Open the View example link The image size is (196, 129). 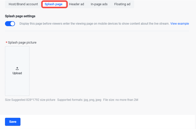(x=180, y=24)
